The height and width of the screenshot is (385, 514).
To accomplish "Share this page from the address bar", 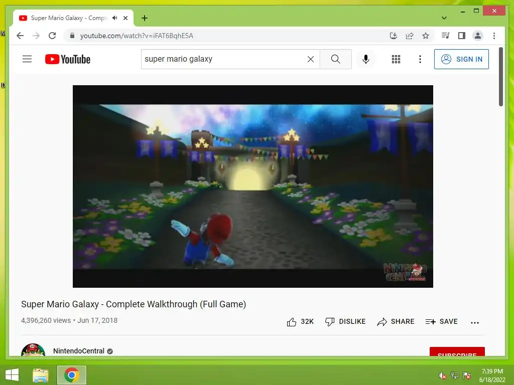I will 410,36.
